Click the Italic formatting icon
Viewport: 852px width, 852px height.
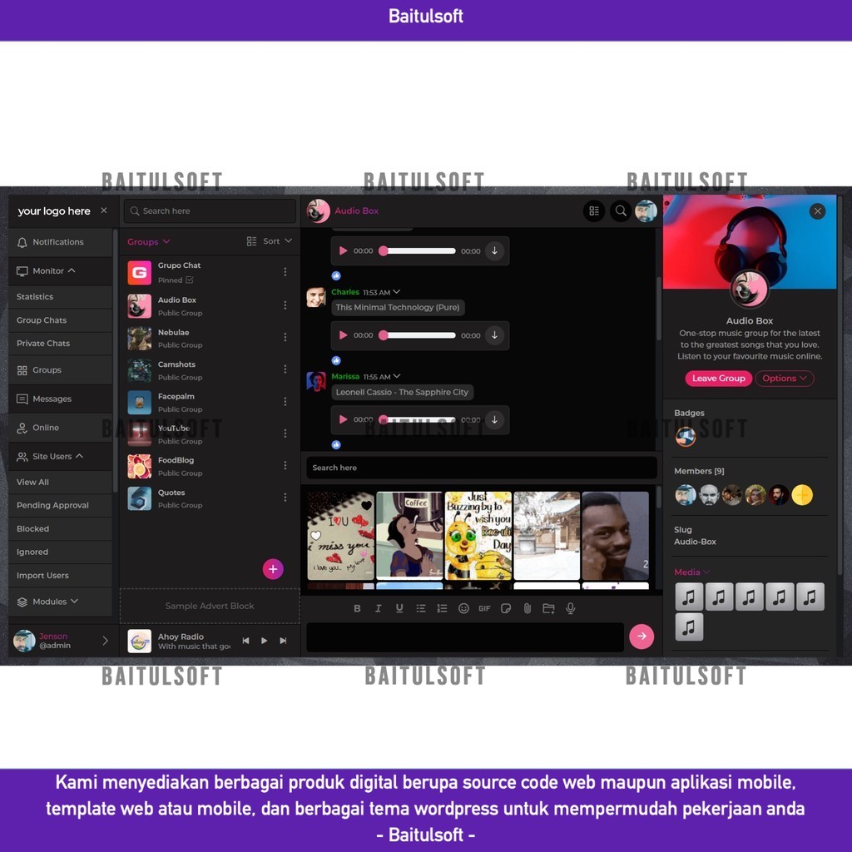379,608
